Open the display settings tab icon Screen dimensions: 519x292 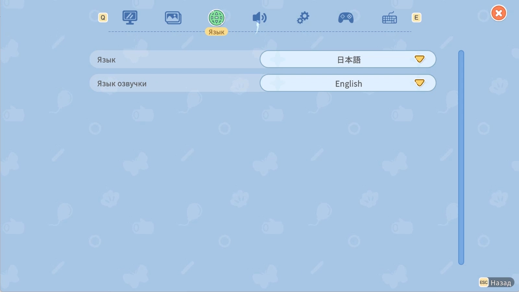[129, 18]
